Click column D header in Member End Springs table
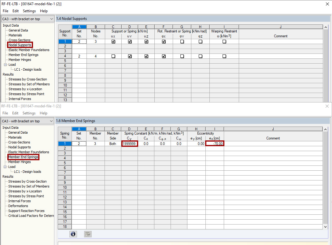Screen dimensions: 332x245 (129, 129)
